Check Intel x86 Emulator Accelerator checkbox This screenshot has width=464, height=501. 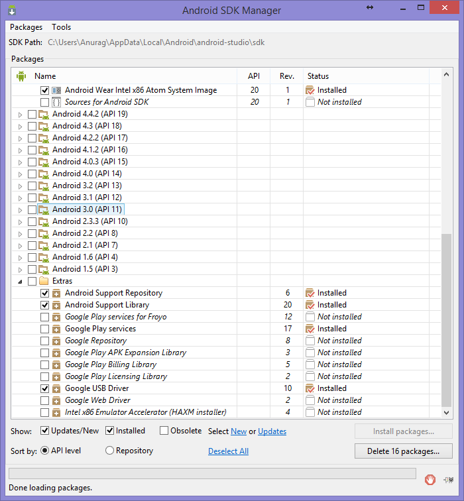44,412
